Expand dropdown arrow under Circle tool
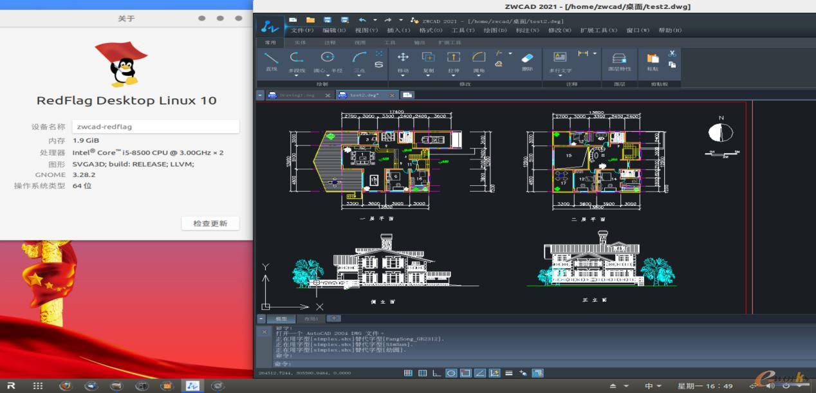This screenshot has width=816, height=393. click(328, 75)
